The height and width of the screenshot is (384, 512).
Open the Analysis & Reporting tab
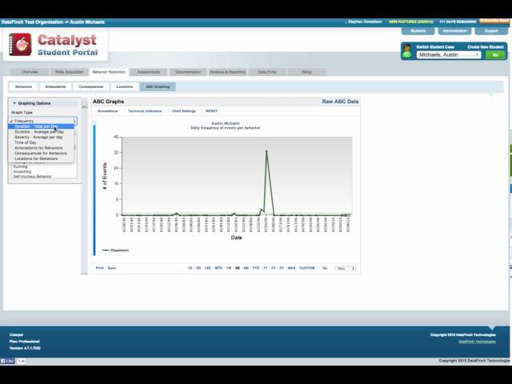tap(227, 72)
